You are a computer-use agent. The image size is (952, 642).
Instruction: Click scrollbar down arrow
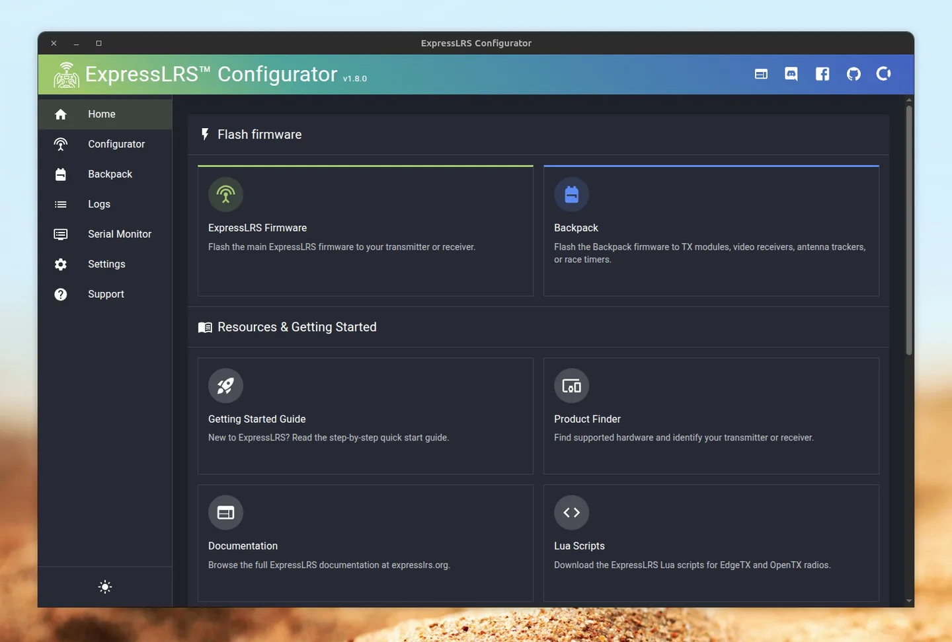(x=909, y=602)
